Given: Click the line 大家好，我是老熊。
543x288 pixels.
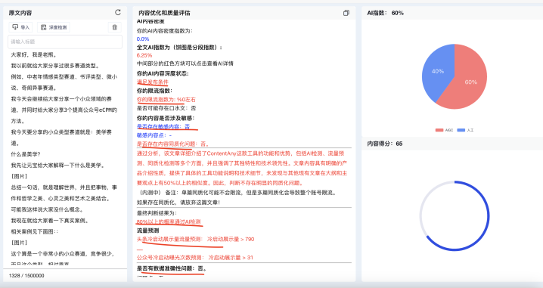Looking at the screenshot, I should click(x=34, y=54).
